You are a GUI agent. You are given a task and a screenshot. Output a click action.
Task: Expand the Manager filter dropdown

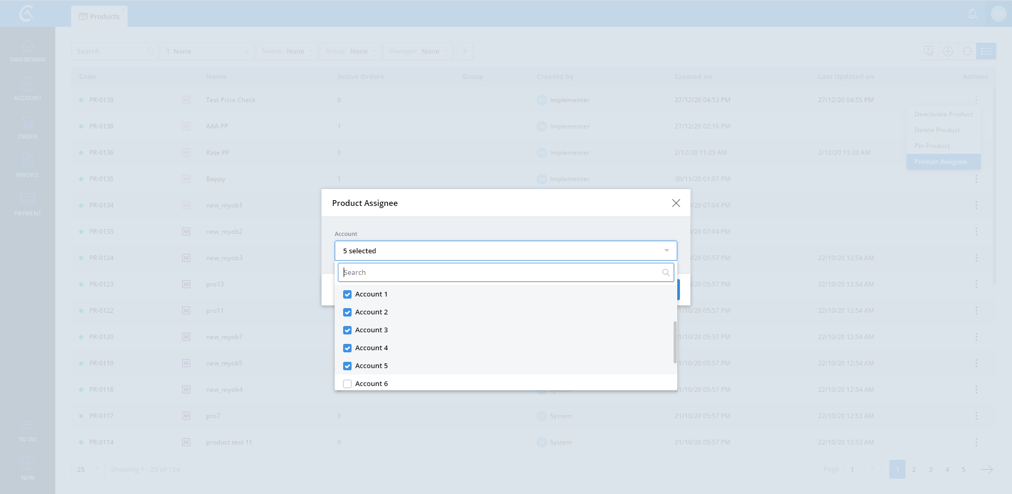click(x=418, y=51)
